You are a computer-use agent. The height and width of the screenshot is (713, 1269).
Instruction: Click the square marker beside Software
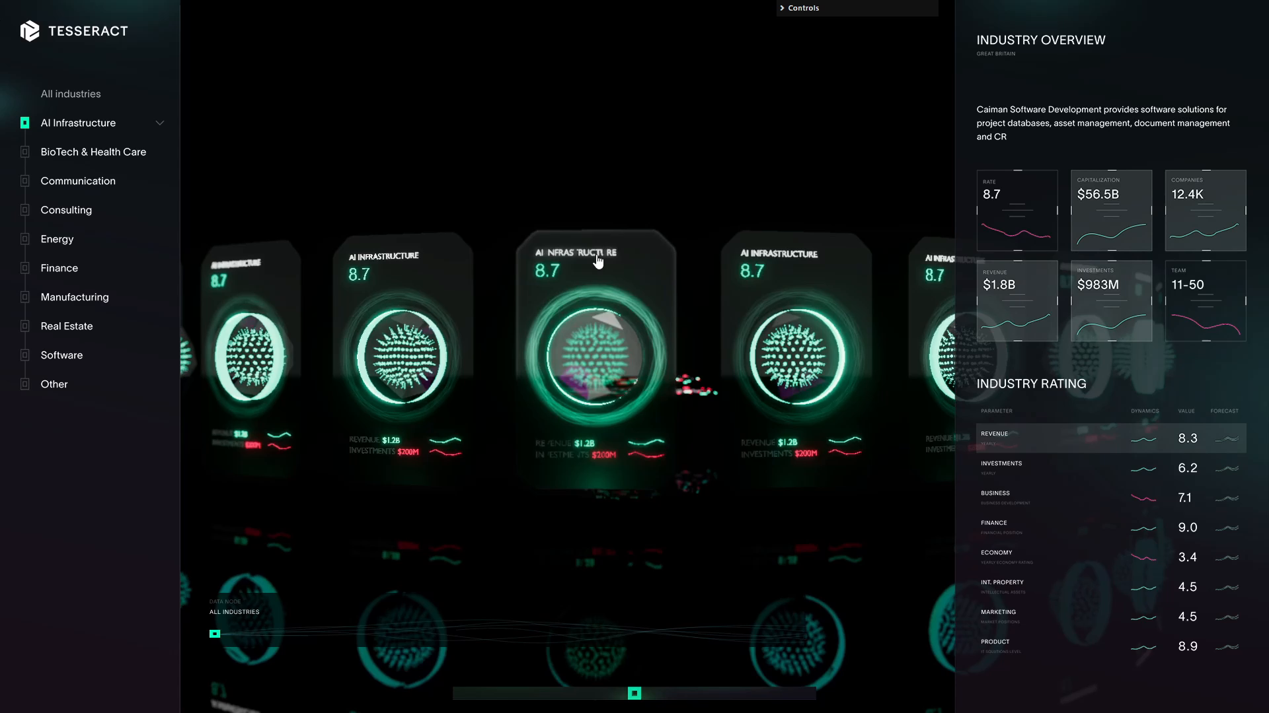(24, 355)
